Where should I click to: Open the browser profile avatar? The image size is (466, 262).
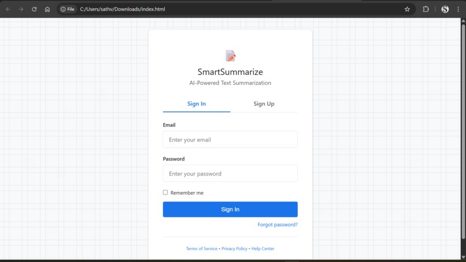tap(445, 9)
